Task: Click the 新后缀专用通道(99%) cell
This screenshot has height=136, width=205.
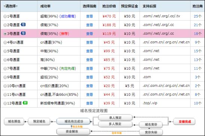Action: tap(58, 103)
